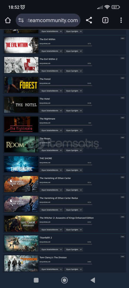The width and height of the screenshot is (129, 288).
Task: Open the tab switcher showing 2 tabs
Action: click(105, 20)
